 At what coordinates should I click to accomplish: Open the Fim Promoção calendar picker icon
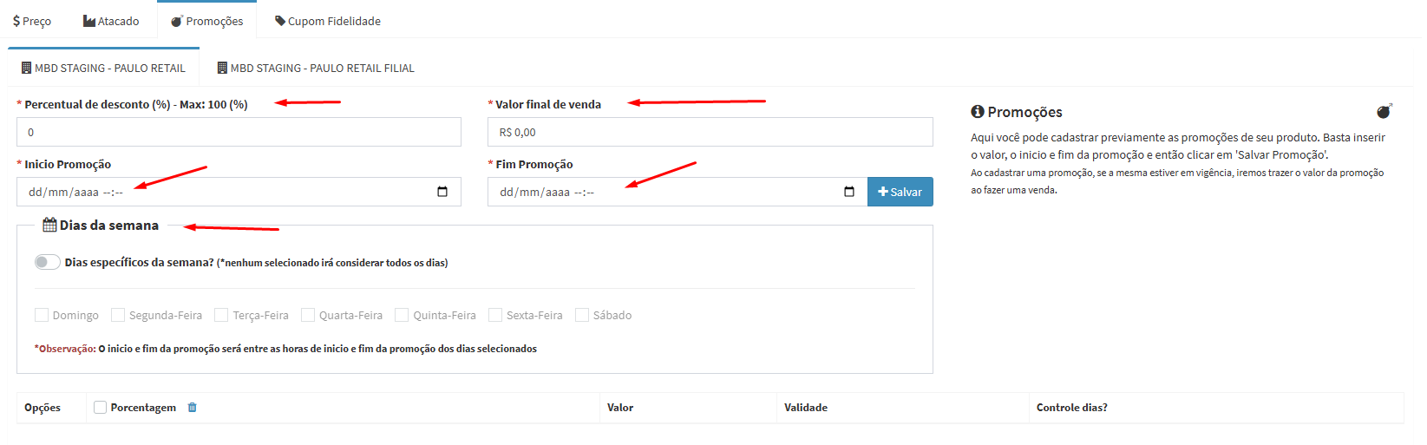[849, 192]
